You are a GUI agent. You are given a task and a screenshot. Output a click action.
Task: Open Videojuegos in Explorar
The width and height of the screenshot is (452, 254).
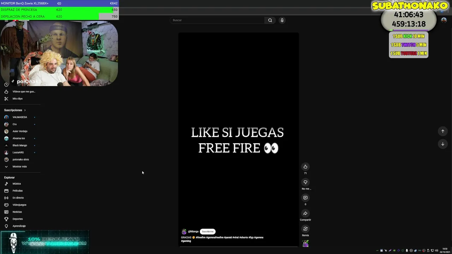[20, 205]
